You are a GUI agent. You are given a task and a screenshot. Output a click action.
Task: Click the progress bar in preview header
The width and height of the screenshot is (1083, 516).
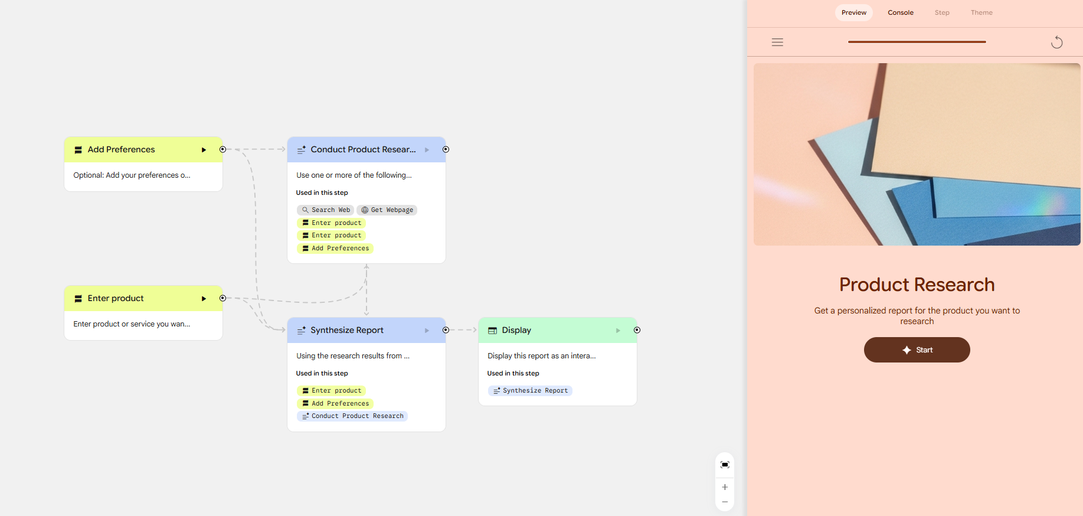tap(917, 42)
